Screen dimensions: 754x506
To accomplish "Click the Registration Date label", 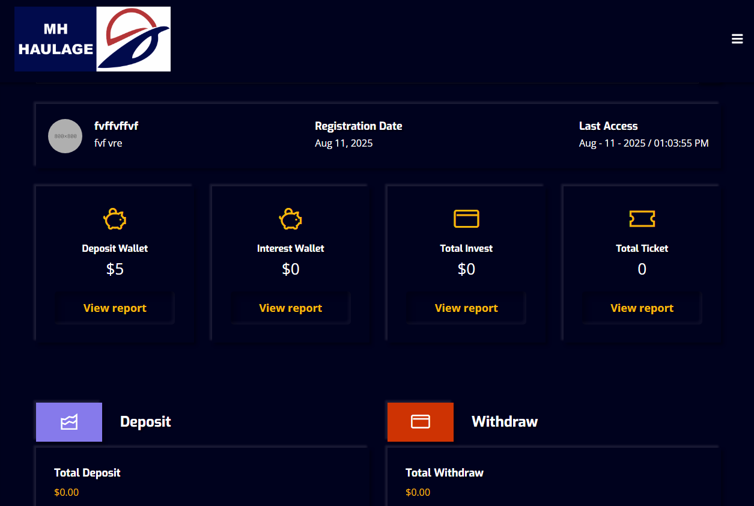I will coord(359,126).
